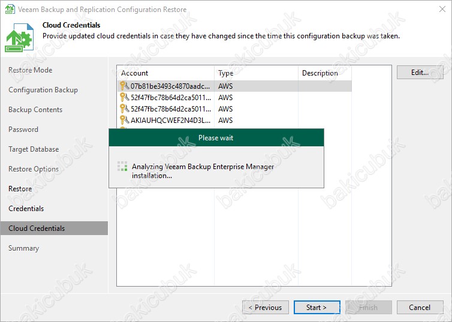The width and height of the screenshot is (452, 322).
Task: Open the Credentials step
Action: click(x=26, y=209)
